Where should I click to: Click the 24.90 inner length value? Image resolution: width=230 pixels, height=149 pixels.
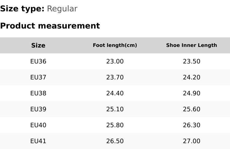(191, 93)
